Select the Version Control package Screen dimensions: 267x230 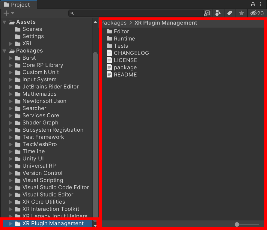coord(42,173)
